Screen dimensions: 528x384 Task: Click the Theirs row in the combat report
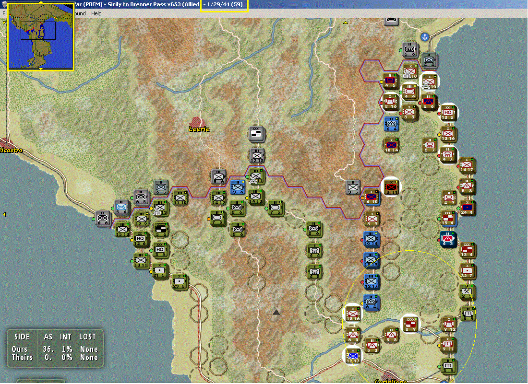click(x=55, y=358)
